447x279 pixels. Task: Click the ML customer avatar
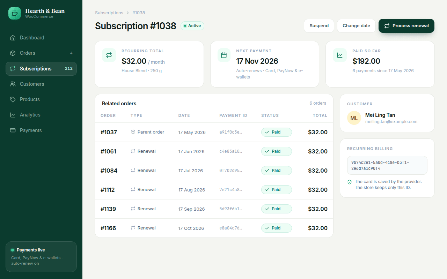tap(354, 118)
